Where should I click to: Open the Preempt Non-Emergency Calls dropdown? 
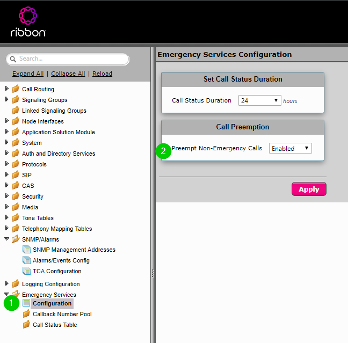pos(291,148)
